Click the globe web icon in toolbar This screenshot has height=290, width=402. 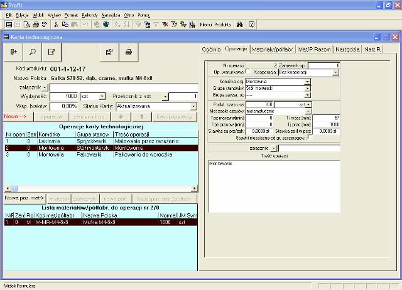point(106,25)
